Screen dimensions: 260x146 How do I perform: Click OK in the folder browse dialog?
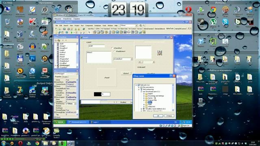coord(158,116)
